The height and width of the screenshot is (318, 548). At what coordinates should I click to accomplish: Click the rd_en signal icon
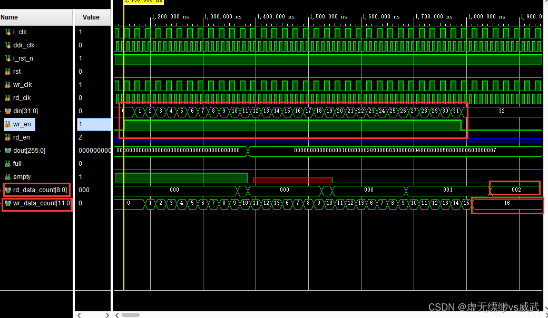click(x=8, y=137)
